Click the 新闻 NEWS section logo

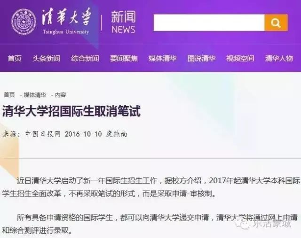click(x=123, y=22)
